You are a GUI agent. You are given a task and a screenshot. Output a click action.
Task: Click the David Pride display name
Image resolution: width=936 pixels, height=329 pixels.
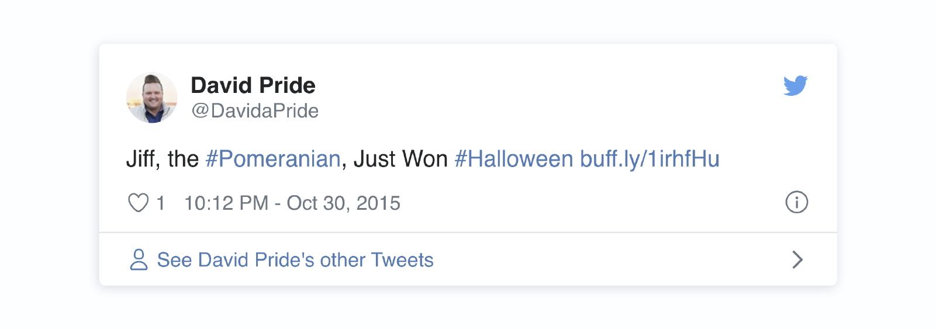(253, 85)
